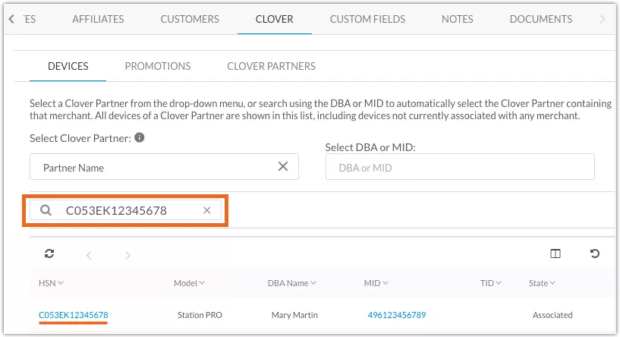The width and height of the screenshot is (620, 337).
Task: Open the DBA Name column dropdown
Action: pyautogui.click(x=292, y=283)
